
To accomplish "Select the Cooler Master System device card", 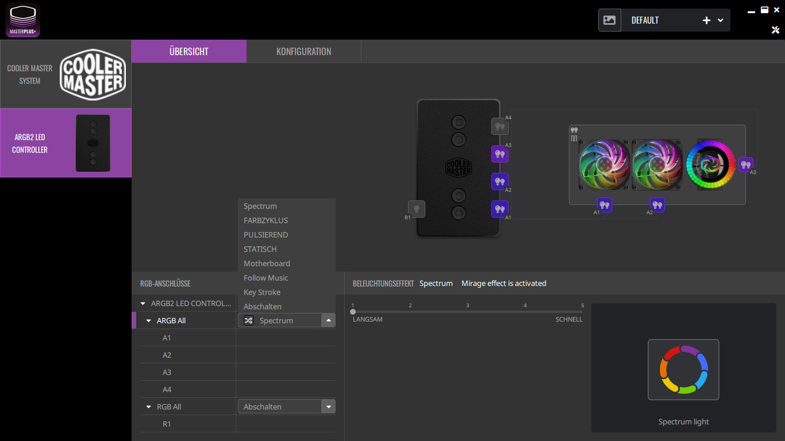I will [x=66, y=75].
